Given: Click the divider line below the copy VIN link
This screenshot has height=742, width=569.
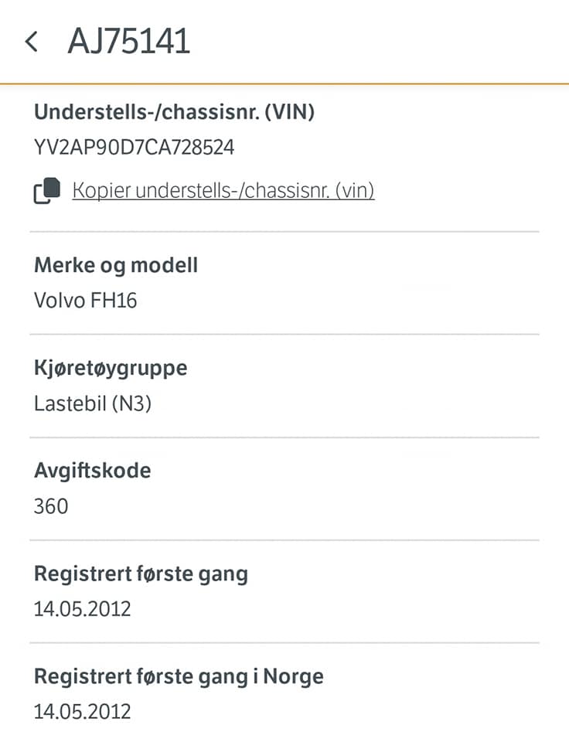Looking at the screenshot, I should pos(284,231).
